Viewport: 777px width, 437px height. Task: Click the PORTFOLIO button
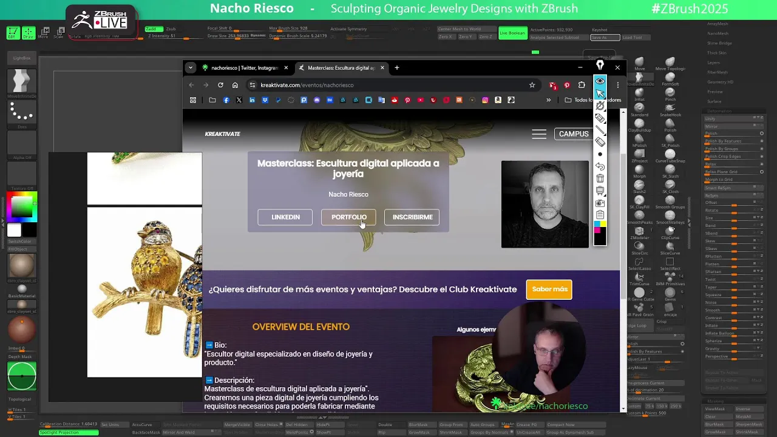(348, 217)
